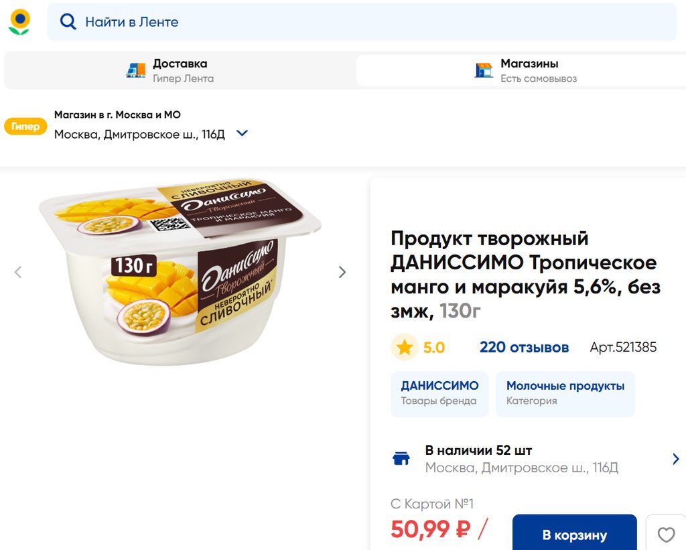The image size is (686, 550).
Task: Open Молочные продукты category
Action: click(565, 393)
